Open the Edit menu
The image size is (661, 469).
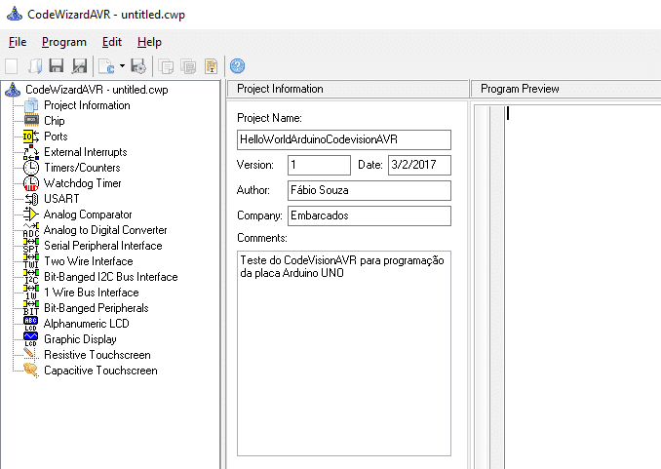tap(112, 42)
